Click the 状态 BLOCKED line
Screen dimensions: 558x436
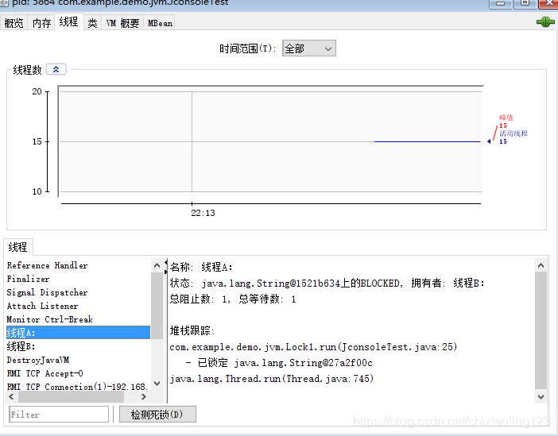tap(327, 283)
